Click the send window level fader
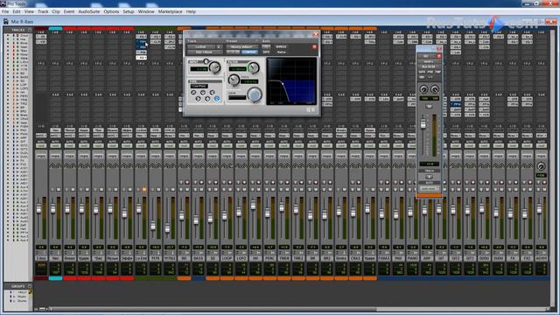The image size is (560, 315). click(x=423, y=124)
